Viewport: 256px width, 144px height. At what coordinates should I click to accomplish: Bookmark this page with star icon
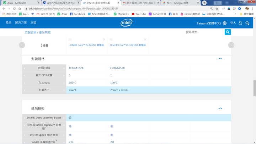pos(217,9)
